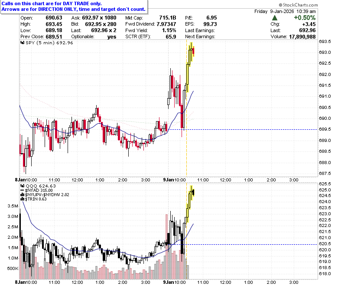Click the SPY candlestick icon in chart legend
338x286 pixels.
coord(22,43)
